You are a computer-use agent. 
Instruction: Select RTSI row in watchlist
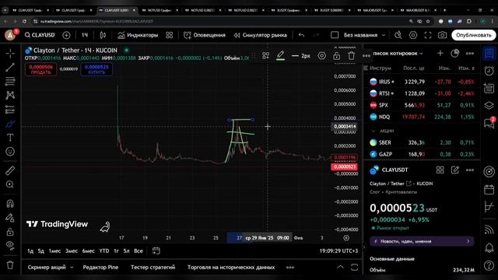[422, 93]
